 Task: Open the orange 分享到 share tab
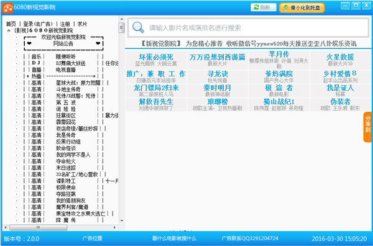pyautogui.click(x=368, y=127)
